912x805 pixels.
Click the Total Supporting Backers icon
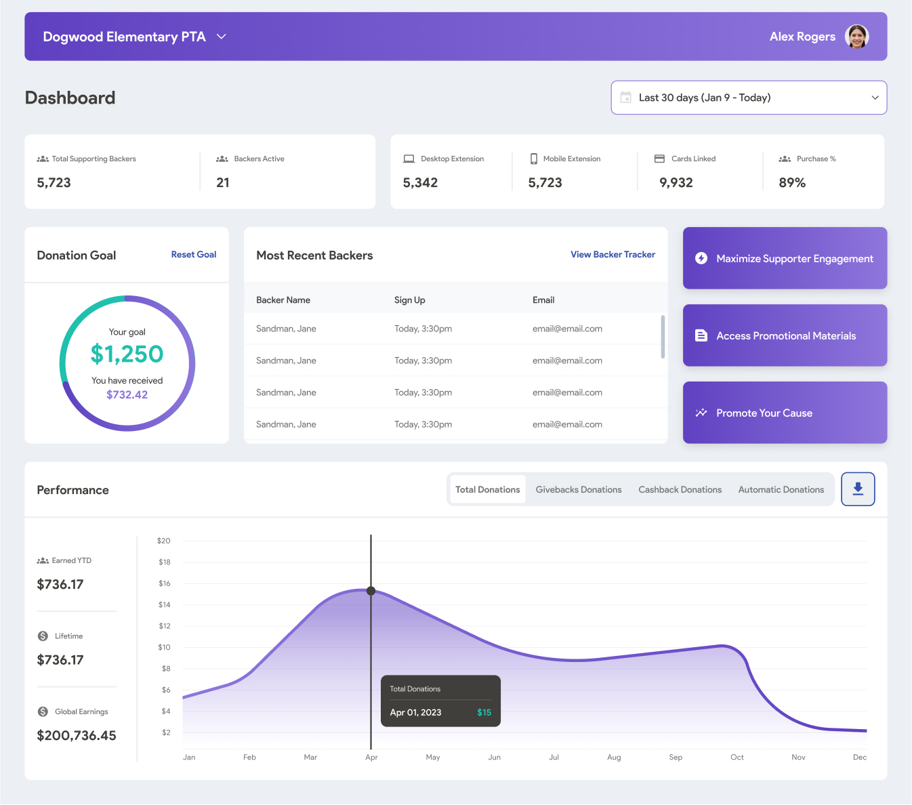tap(42, 158)
